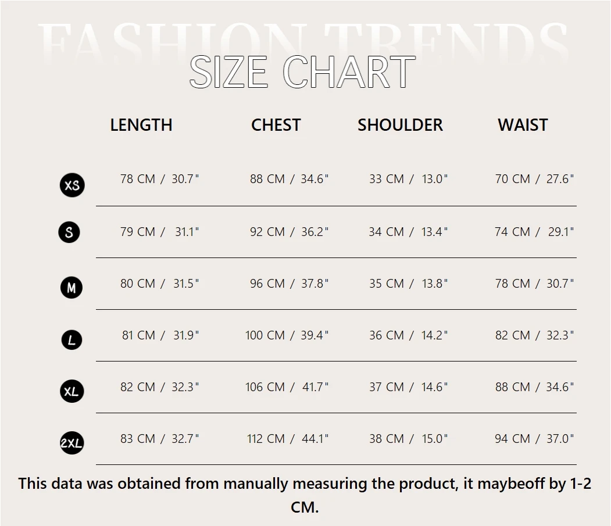This screenshot has width=611, height=526.
Task: Select the S chest value 92 CM
Action: tap(267, 232)
